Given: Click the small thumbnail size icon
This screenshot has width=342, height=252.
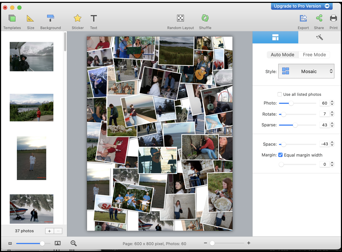Looking at the screenshot, I should (x=10, y=243).
